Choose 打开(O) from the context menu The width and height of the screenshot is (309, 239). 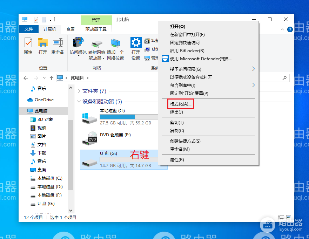tap(208, 27)
